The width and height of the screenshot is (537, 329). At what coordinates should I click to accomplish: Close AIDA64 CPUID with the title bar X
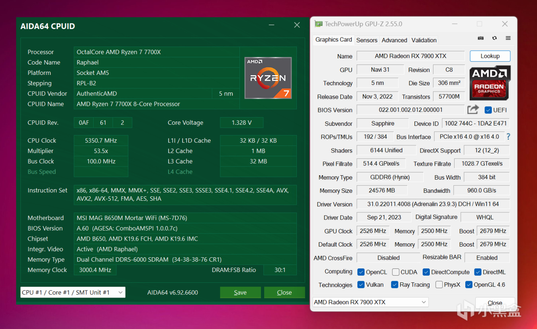pos(297,25)
